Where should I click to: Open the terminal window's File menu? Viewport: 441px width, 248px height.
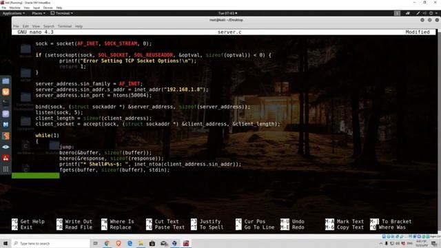click(16, 26)
